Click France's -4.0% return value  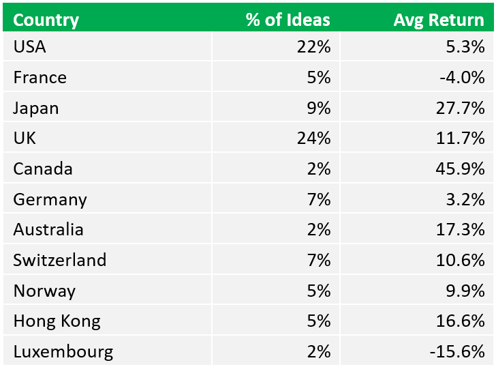(x=462, y=78)
